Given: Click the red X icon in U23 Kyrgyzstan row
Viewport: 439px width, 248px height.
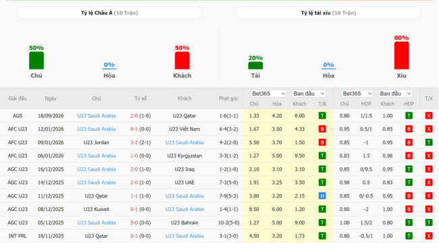Looking at the screenshot, I should [429, 156].
